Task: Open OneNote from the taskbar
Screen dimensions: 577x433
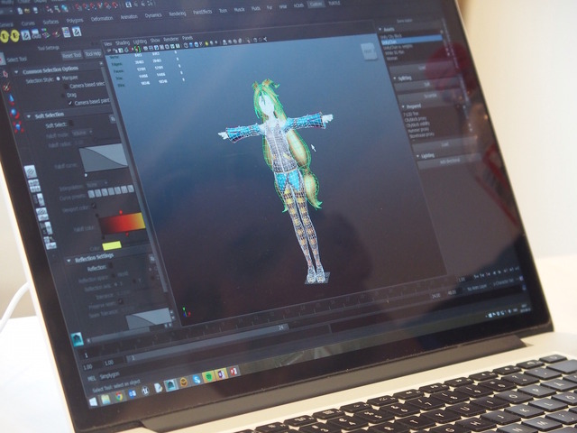Action: [221, 373]
